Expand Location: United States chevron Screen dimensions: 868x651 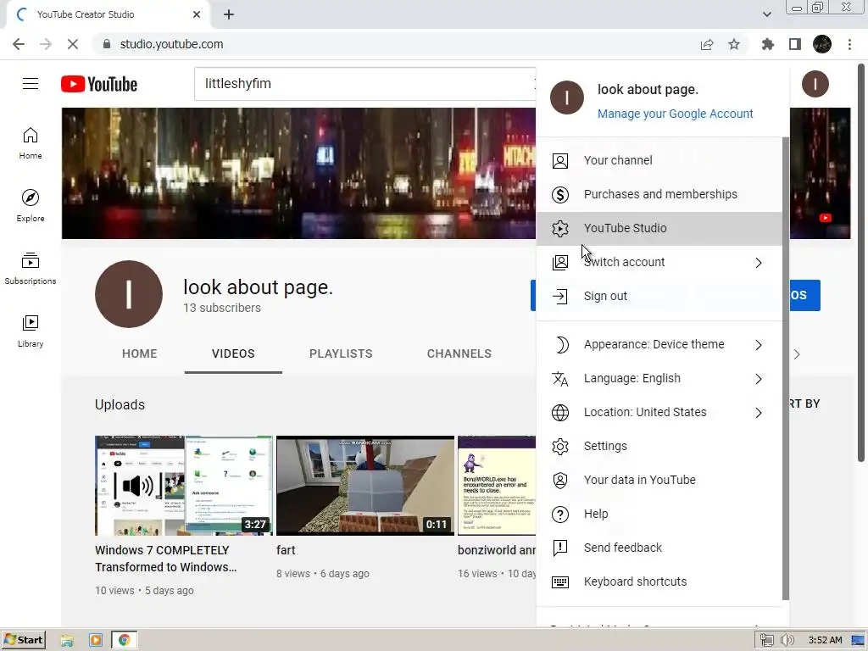point(759,413)
